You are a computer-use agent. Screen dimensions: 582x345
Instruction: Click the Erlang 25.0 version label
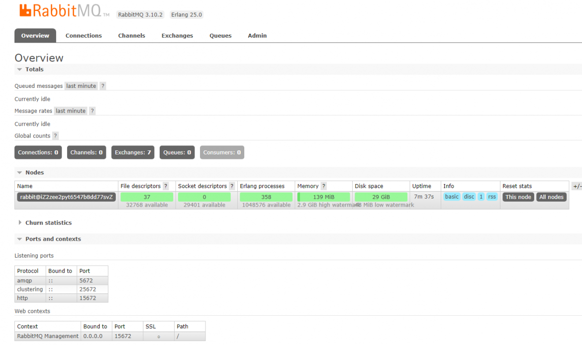pos(187,14)
